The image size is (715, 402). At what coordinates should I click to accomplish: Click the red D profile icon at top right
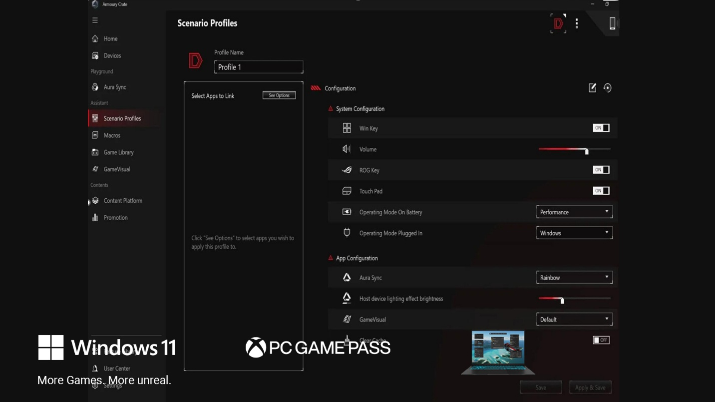(558, 23)
